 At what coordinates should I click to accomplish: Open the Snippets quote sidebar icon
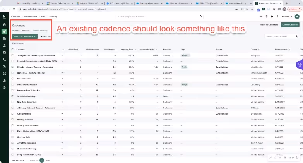tap(4, 74)
